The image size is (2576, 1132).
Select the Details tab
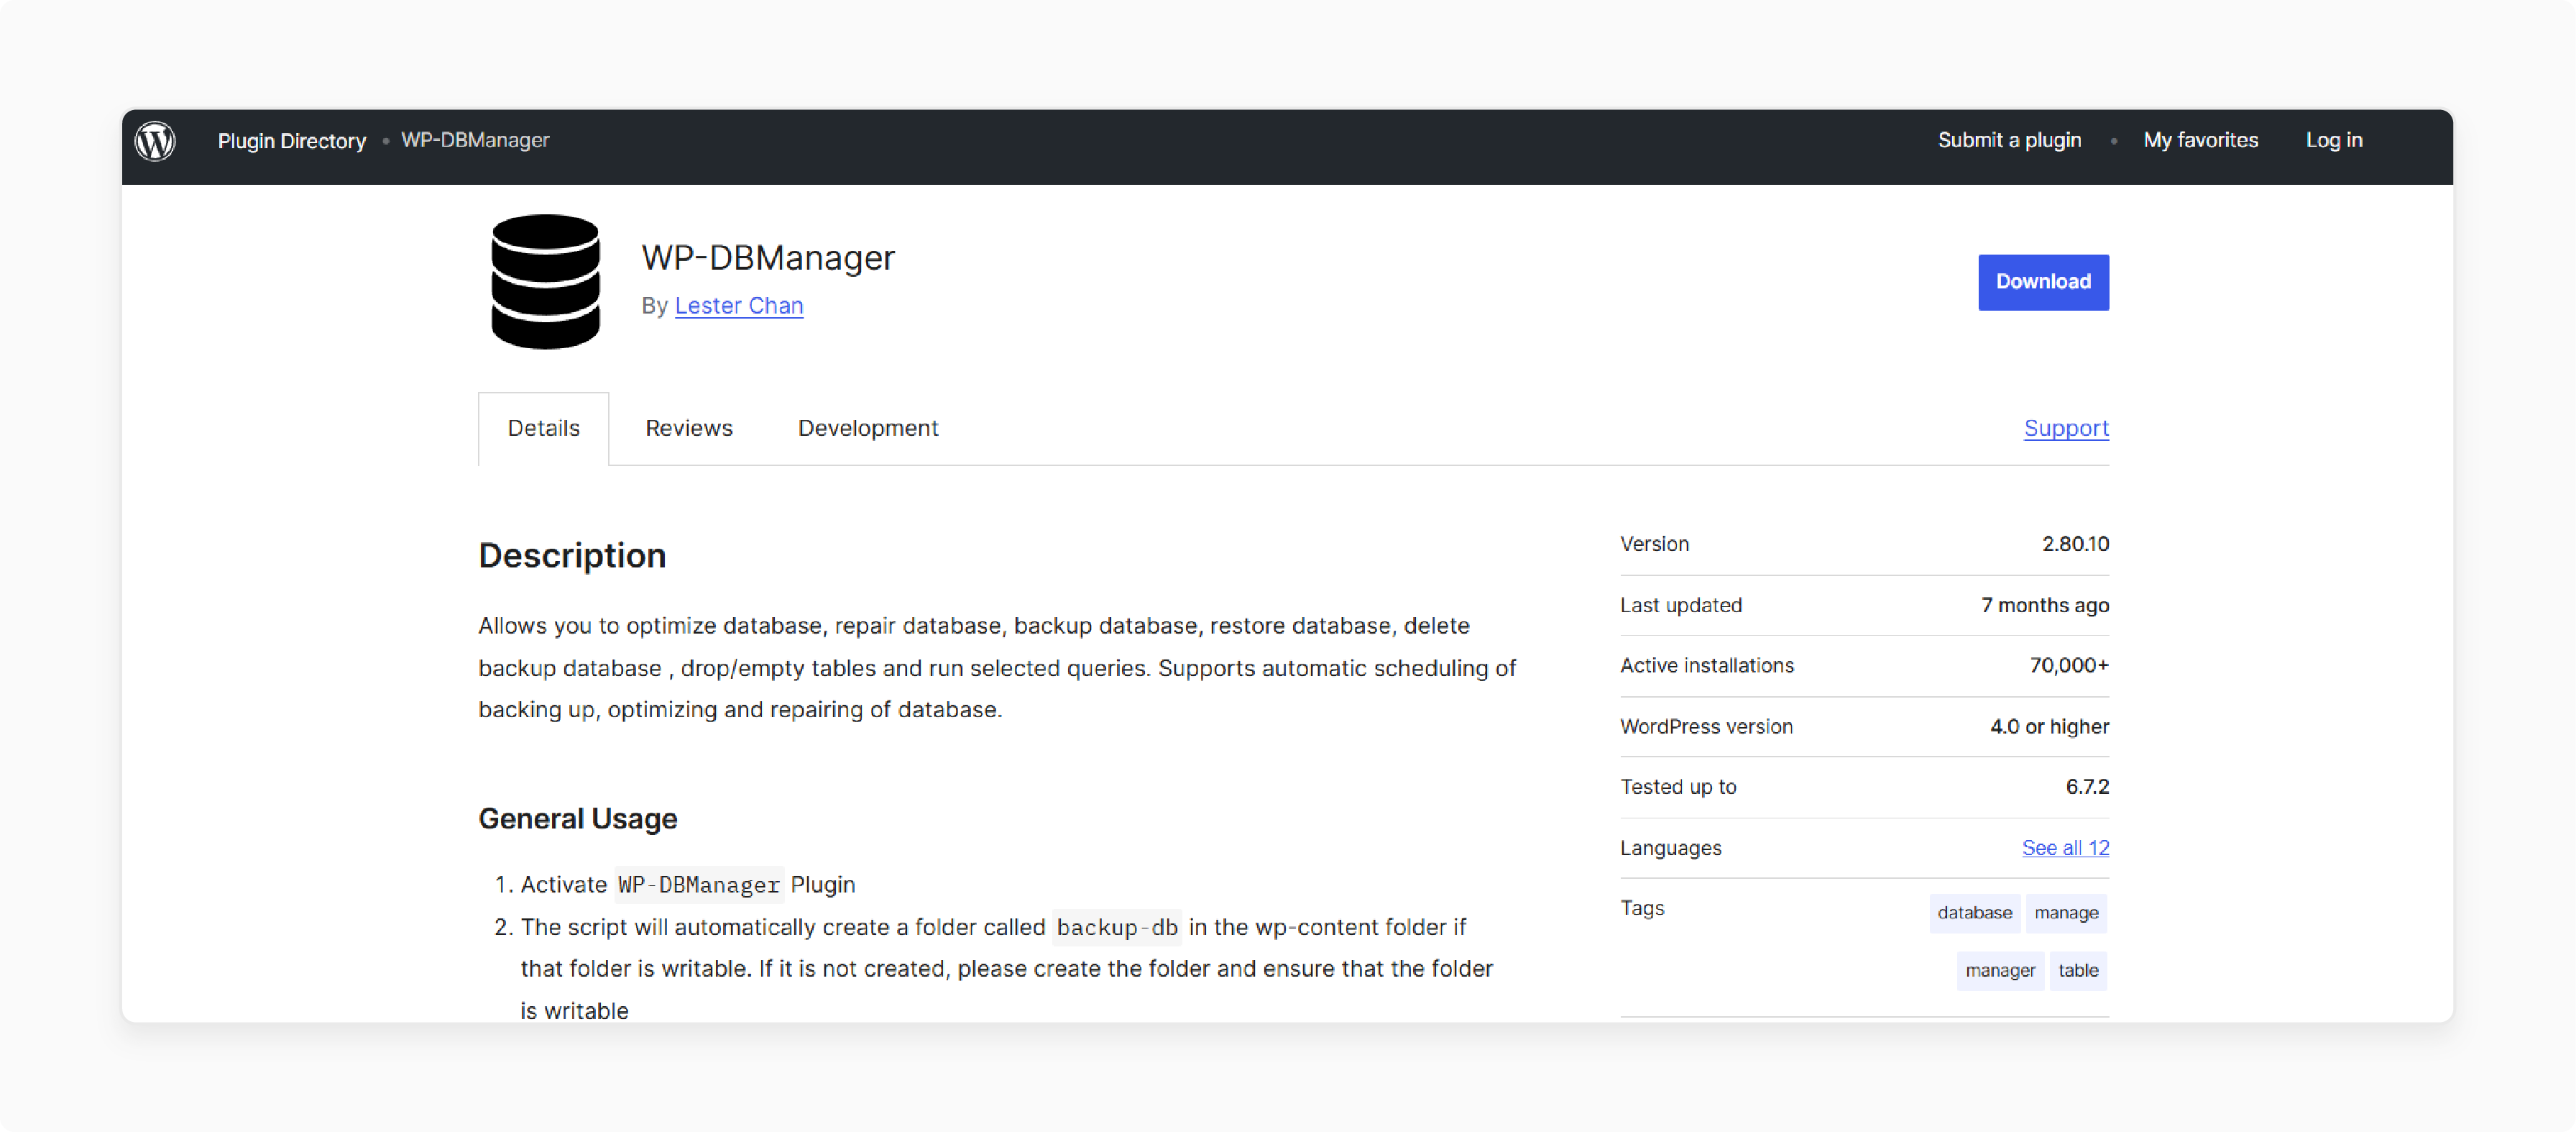pyautogui.click(x=543, y=429)
